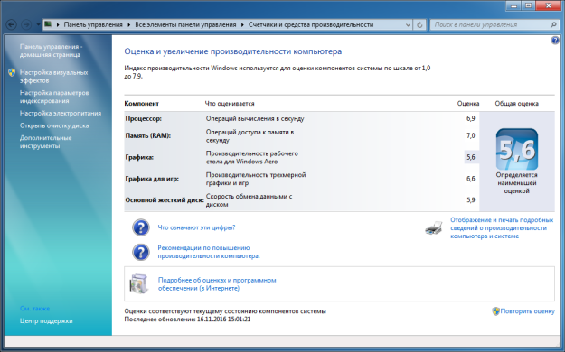565x352 pixels.
Task: Maximize the Control Panel window
Action: pyautogui.click(x=529, y=5)
